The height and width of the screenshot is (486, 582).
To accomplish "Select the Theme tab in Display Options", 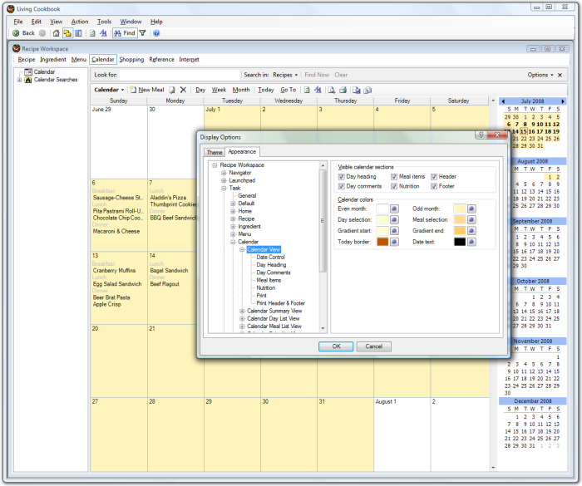I will point(215,153).
